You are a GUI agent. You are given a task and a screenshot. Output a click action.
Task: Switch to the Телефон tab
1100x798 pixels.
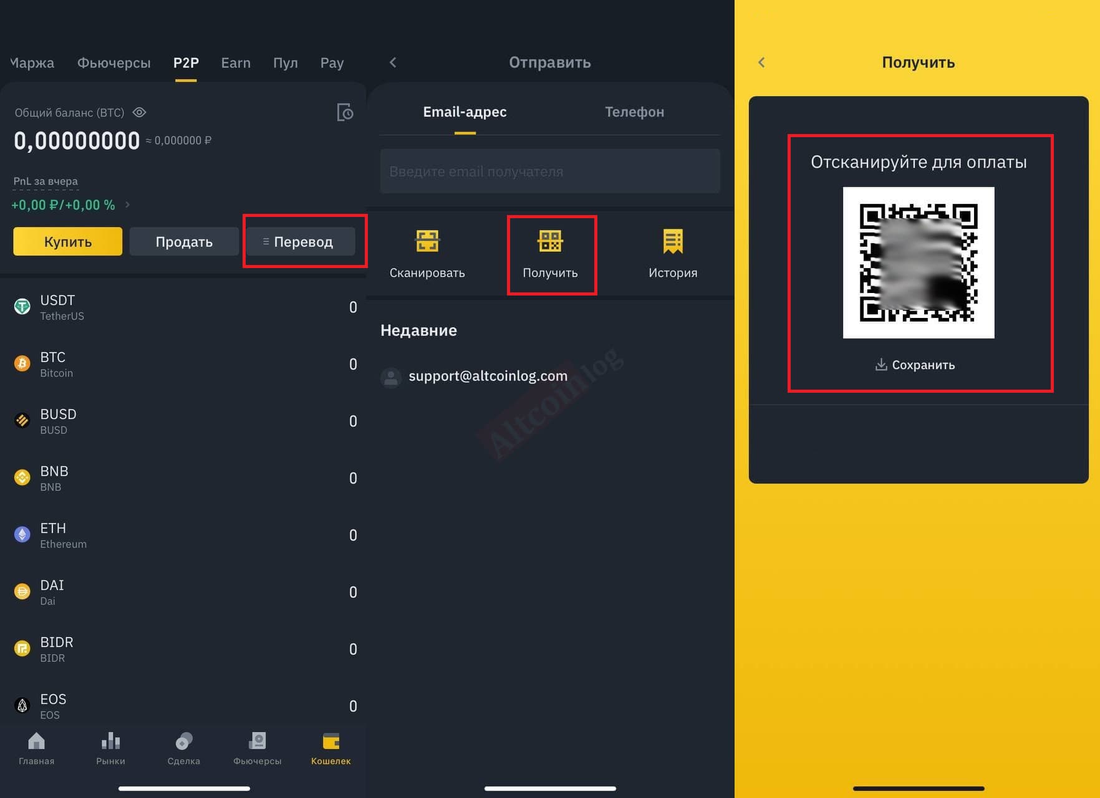pyautogui.click(x=634, y=112)
